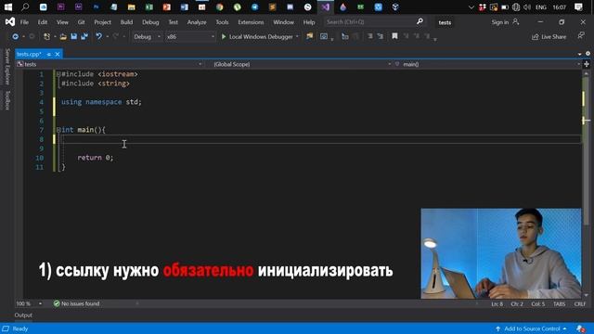The width and height of the screenshot is (594, 334).
Task: Open the Chrome icon in the taskbar
Action: pyautogui.click(x=219, y=6)
